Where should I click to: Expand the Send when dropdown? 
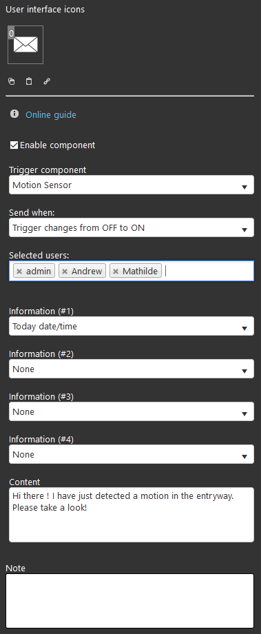tap(132, 227)
